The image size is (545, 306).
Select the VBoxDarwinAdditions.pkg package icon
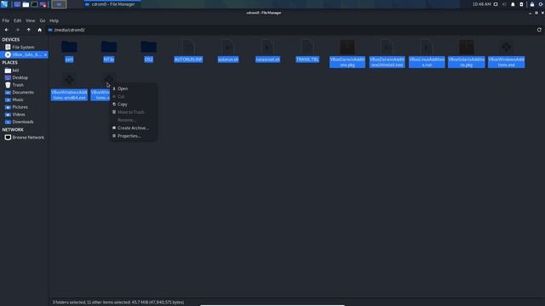[347, 47]
